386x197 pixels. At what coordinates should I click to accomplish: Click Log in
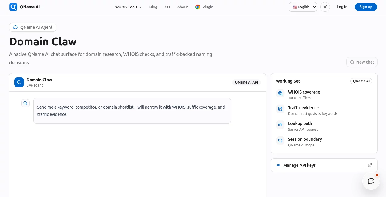coord(342,7)
